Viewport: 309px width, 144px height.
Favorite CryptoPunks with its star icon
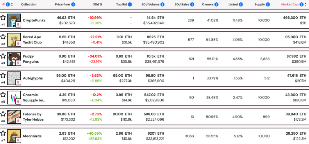point(3,18)
